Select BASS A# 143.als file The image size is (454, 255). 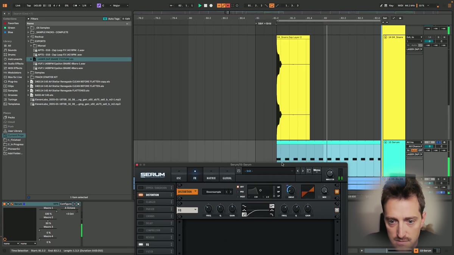[x=44, y=95]
